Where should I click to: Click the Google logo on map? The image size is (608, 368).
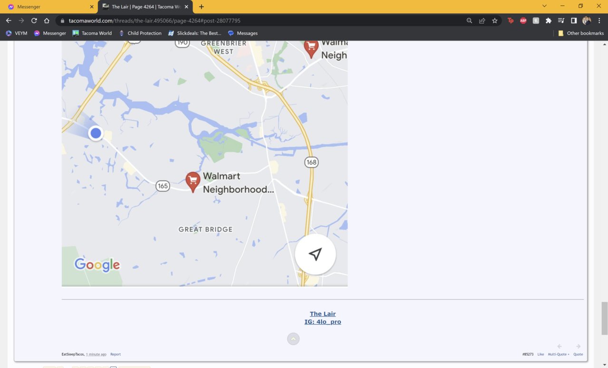point(97,265)
